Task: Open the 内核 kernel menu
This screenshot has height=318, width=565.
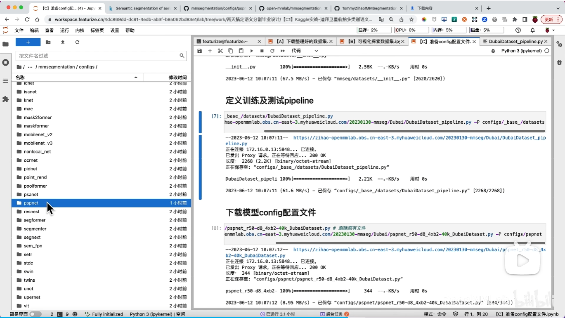Action: [80, 31]
